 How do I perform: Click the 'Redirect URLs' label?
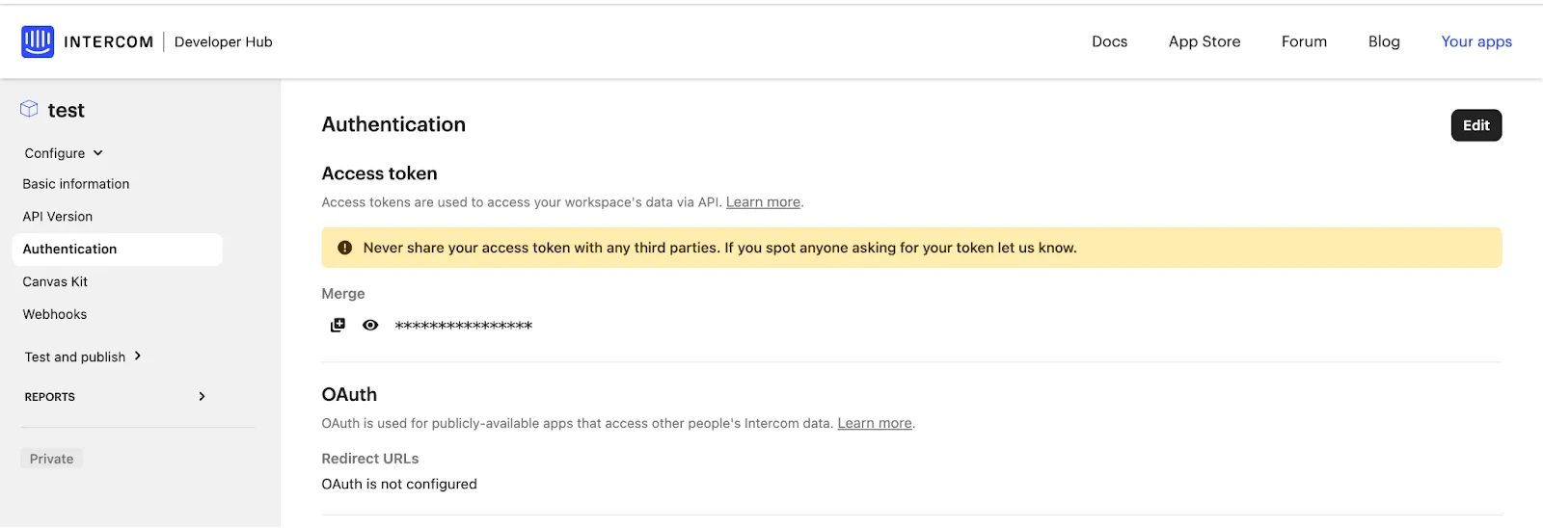pyautogui.click(x=370, y=459)
